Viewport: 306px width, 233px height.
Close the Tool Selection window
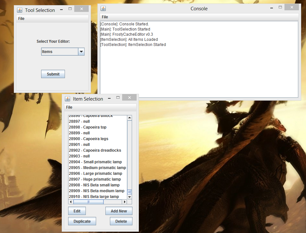(82, 9)
